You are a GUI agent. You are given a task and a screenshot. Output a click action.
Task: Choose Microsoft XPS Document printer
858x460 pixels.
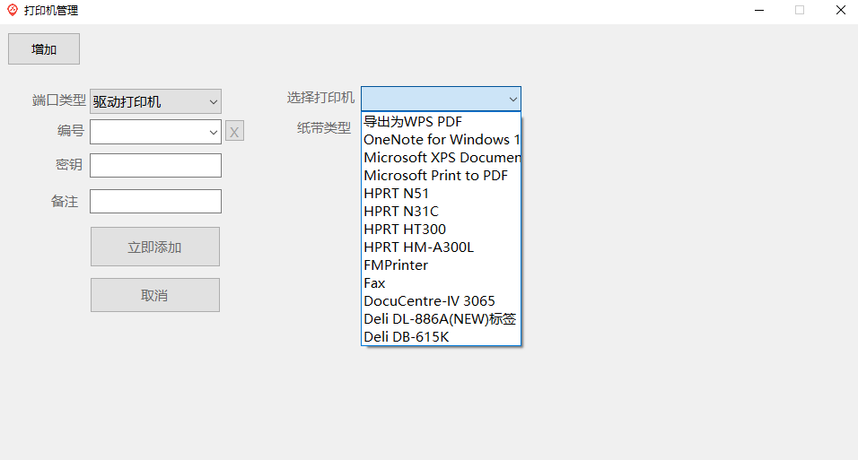(x=441, y=158)
